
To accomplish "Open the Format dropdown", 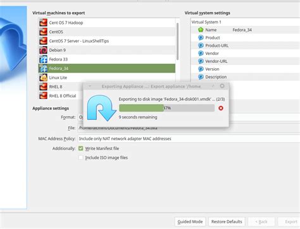I will click(x=80, y=117).
